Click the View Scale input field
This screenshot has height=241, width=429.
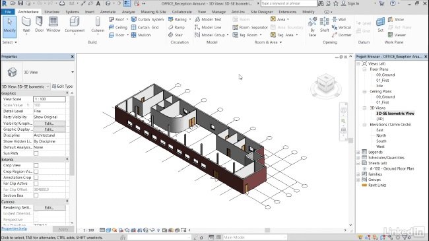pyautogui.click(x=49, y=99)
